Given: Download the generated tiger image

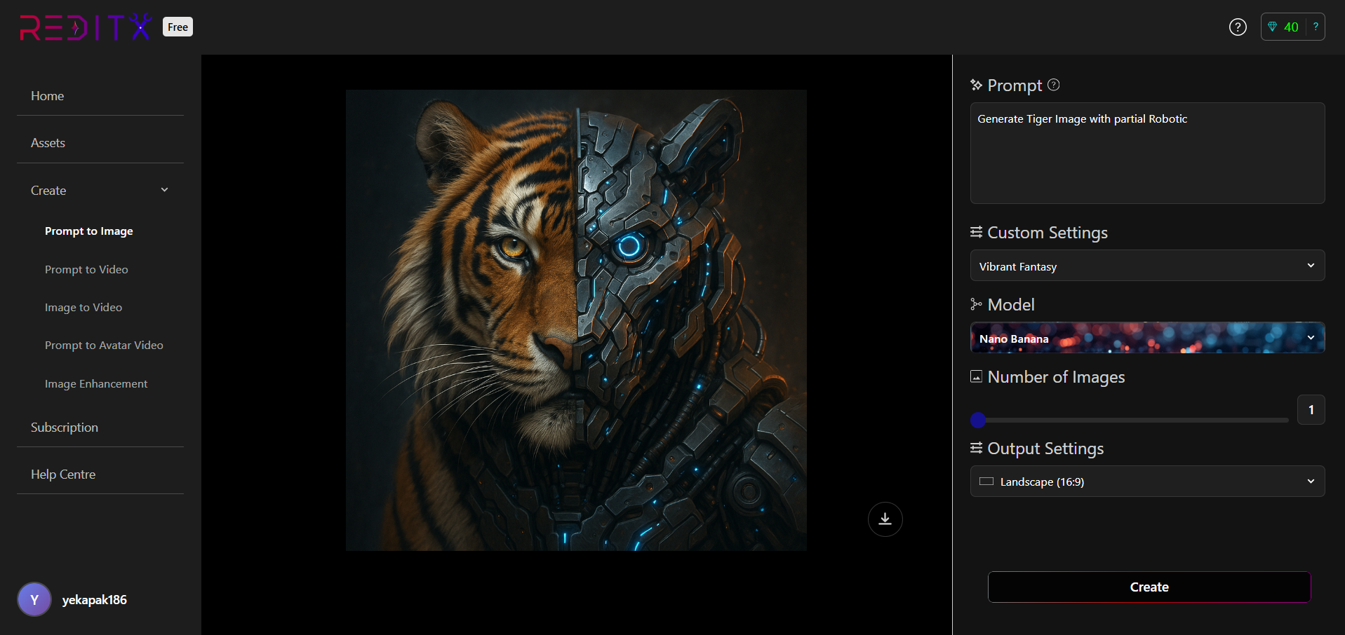Looking at the screenshot, I should point(885,519).
